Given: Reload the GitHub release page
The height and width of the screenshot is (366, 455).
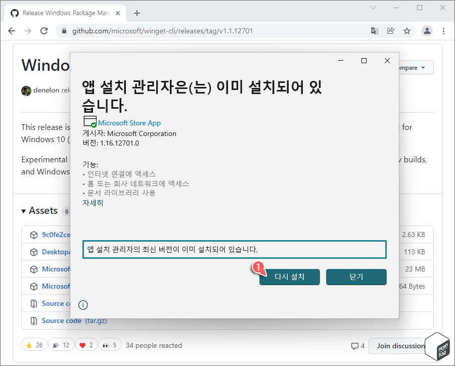Looking at the screenshot, I should [x=44, y=31].
